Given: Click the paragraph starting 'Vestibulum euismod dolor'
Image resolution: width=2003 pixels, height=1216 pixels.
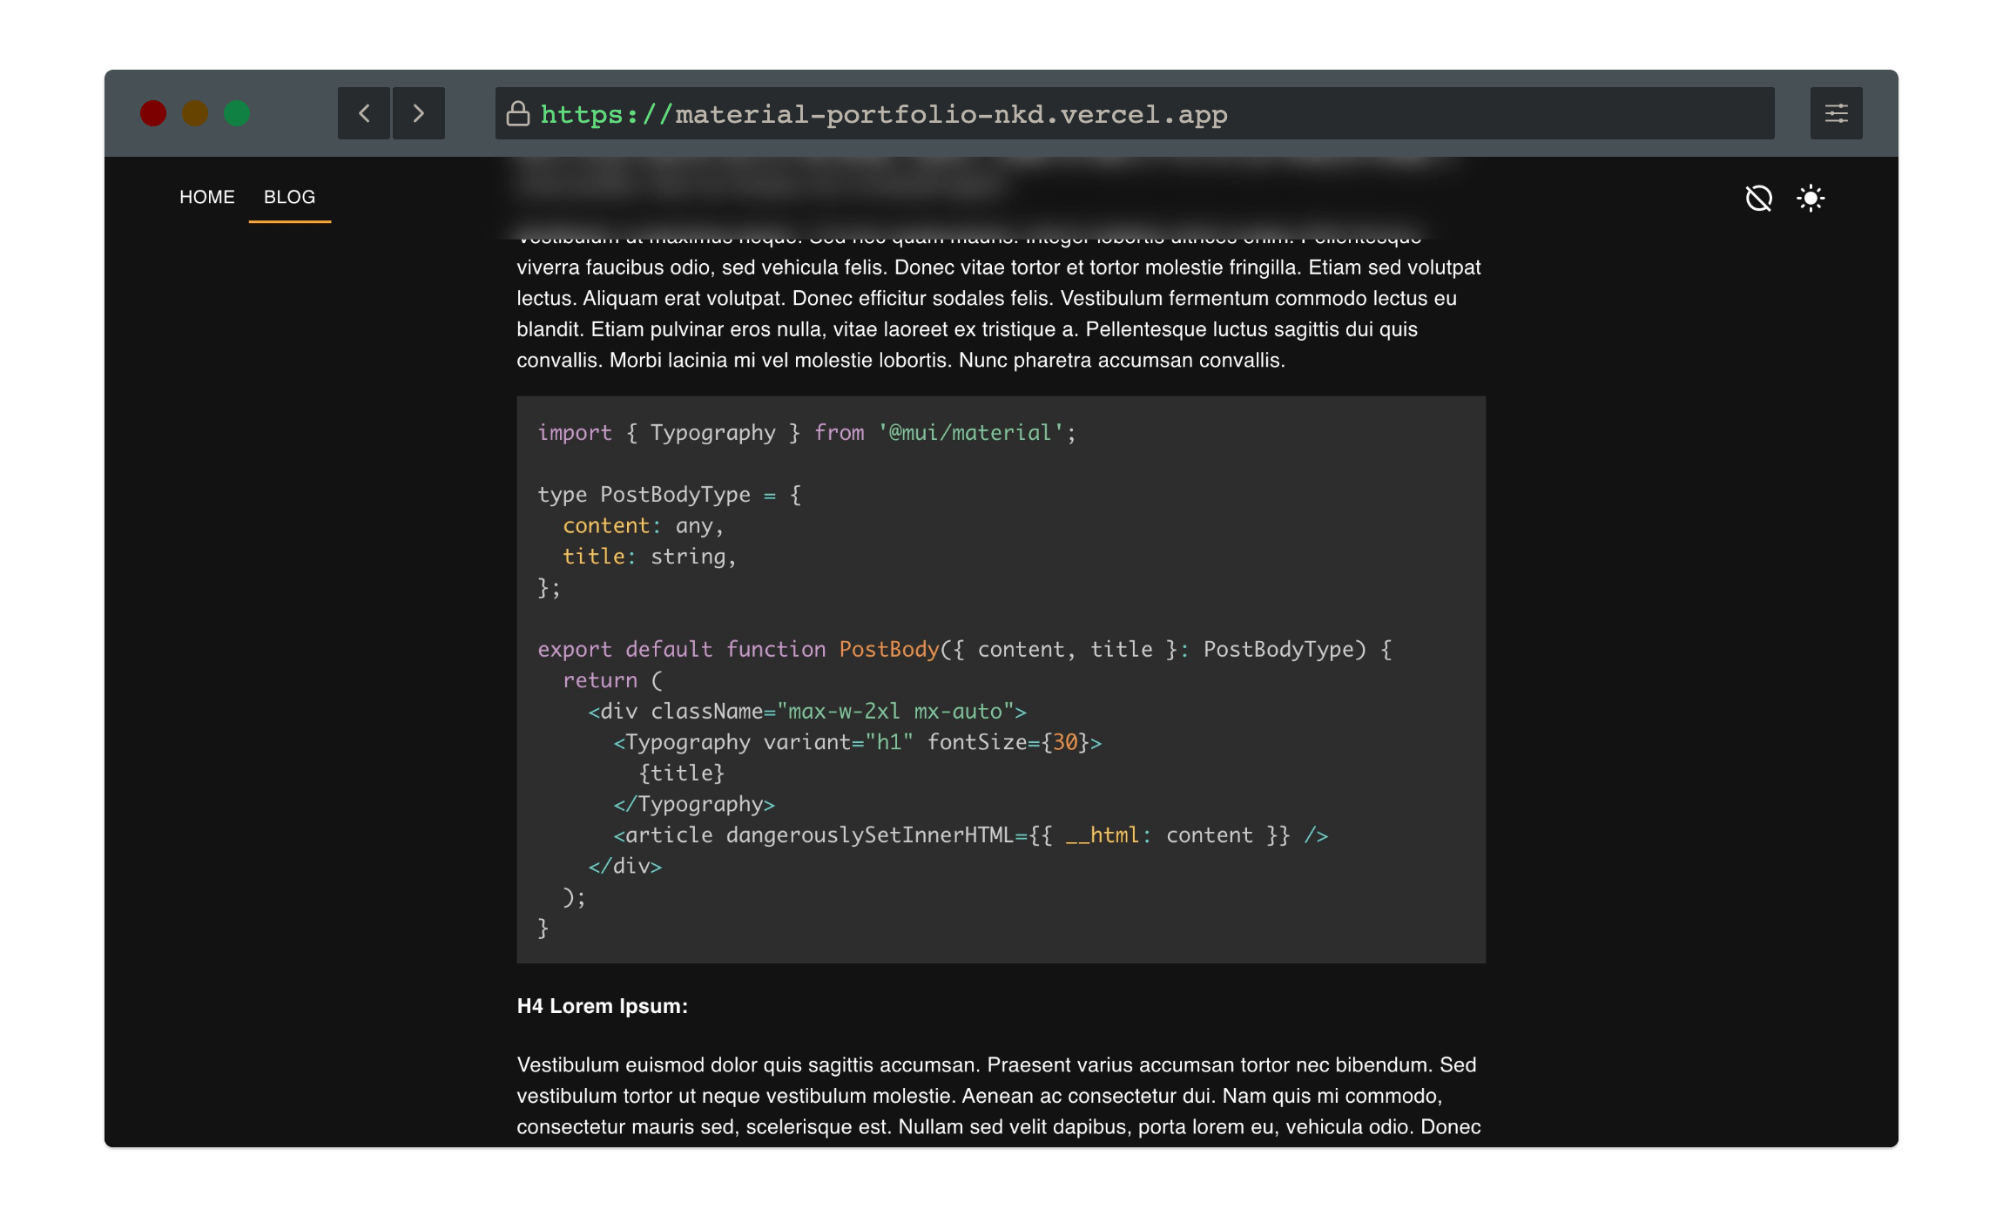Looking at the screenshot, I should (x=998, y=1096).
